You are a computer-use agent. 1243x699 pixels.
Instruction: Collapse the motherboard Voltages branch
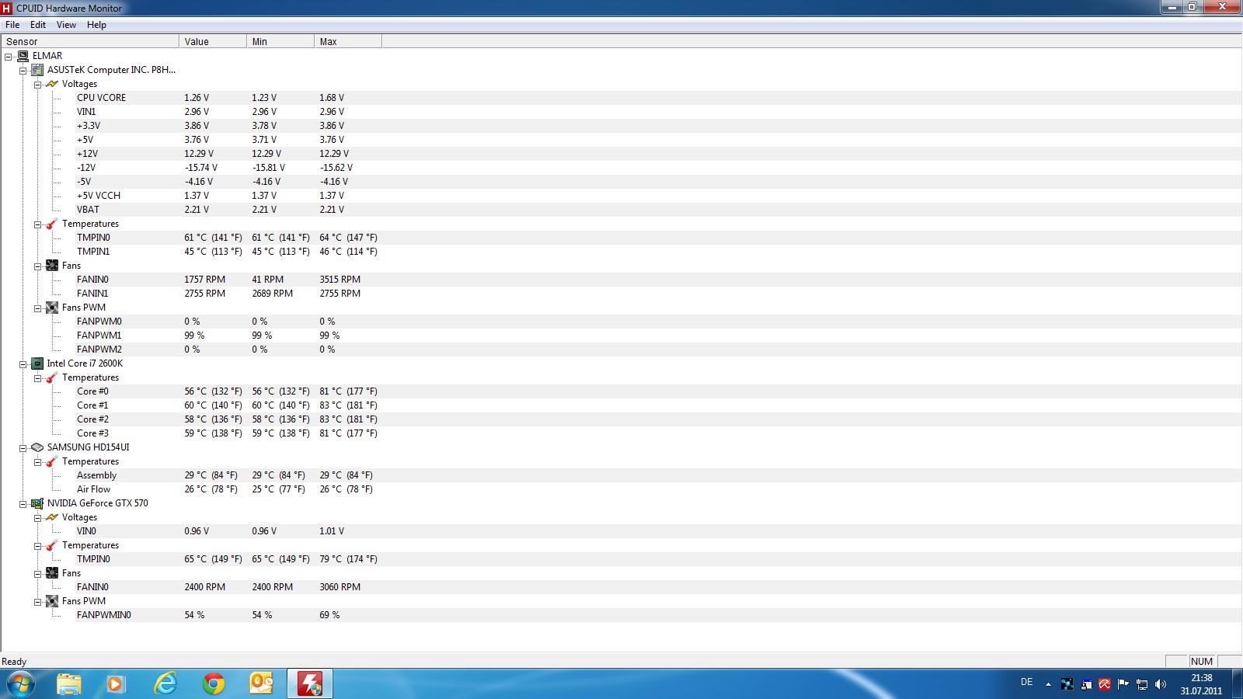(37, 84)
